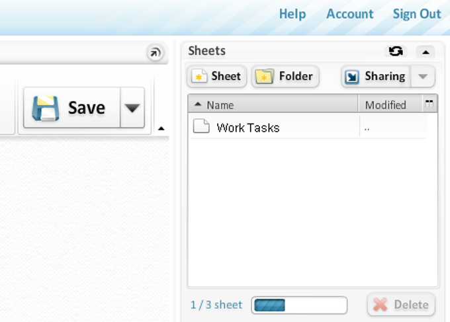Click the pop-out arrow icon above Save
450x322 pixels.
(x=156, y=52)
